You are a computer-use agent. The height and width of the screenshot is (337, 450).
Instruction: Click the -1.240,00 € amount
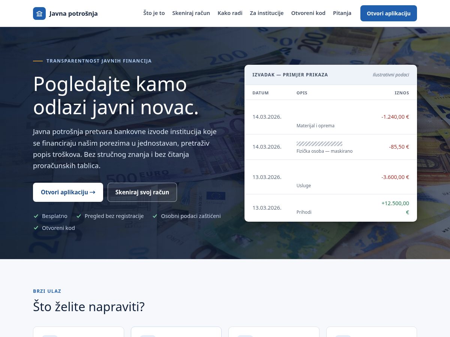click(395, 117)
